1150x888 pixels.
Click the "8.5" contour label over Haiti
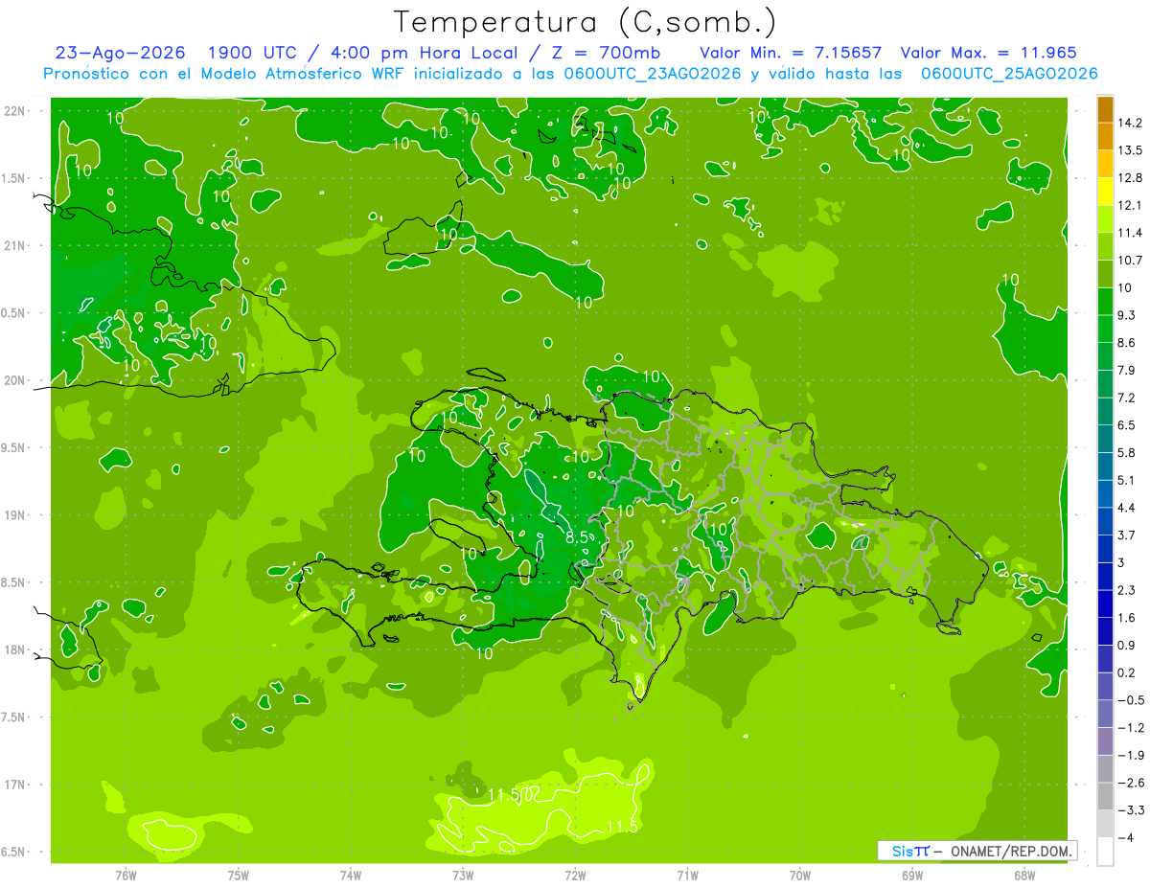[579, 538]
